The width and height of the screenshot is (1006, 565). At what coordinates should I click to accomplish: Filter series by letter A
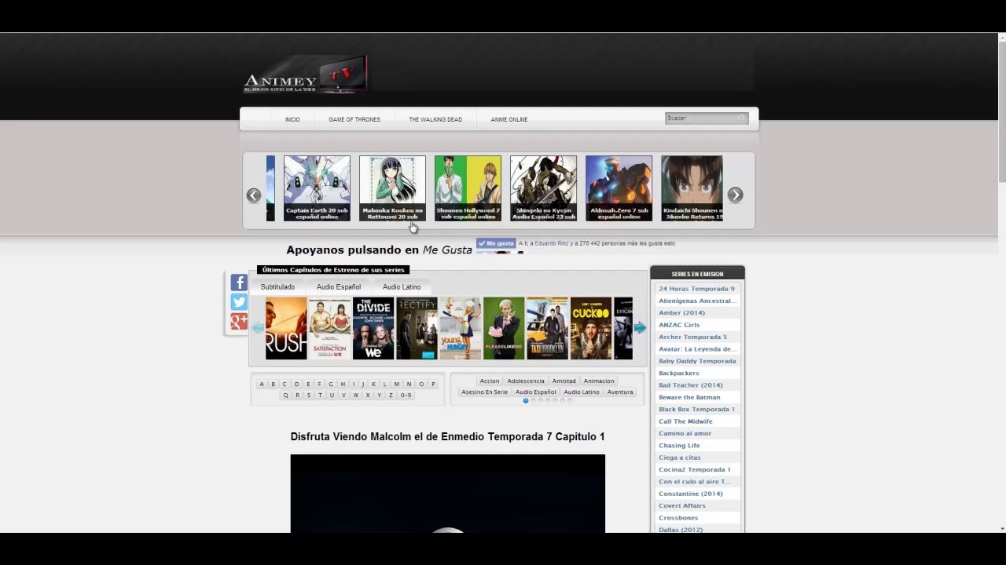click(262, 385)
